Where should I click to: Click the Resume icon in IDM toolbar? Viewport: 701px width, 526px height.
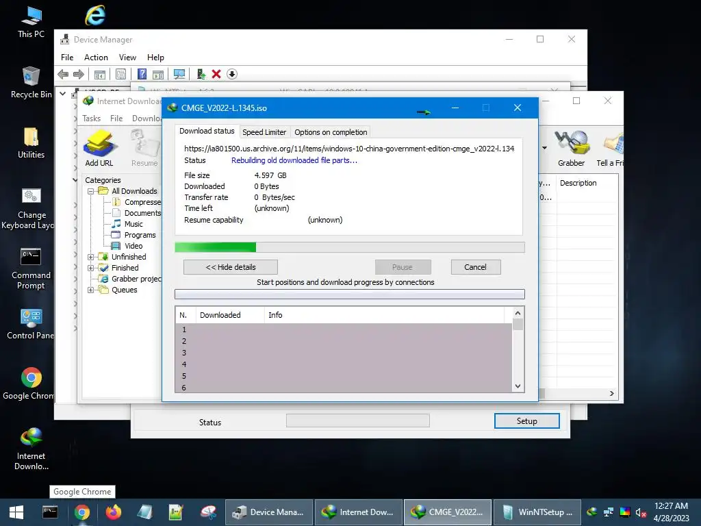pos(144,148)
